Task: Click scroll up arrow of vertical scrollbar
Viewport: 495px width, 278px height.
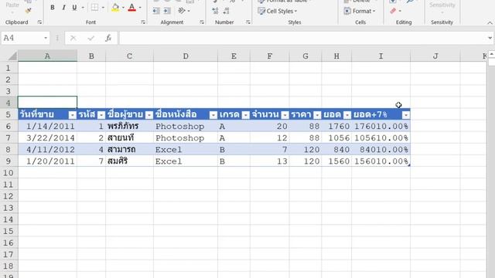Action: [x=491, y=54]
